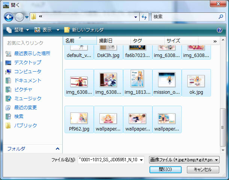The image size is (229, 180).
Task: Open recent pages dropdown beside navigation arrows
Action: click(x=27, y=17)
